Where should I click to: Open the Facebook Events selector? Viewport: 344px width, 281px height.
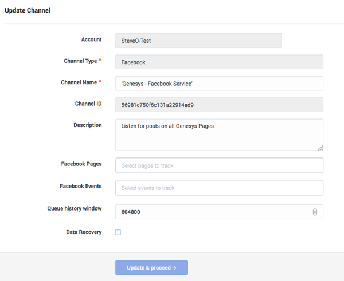click(219, 188)
